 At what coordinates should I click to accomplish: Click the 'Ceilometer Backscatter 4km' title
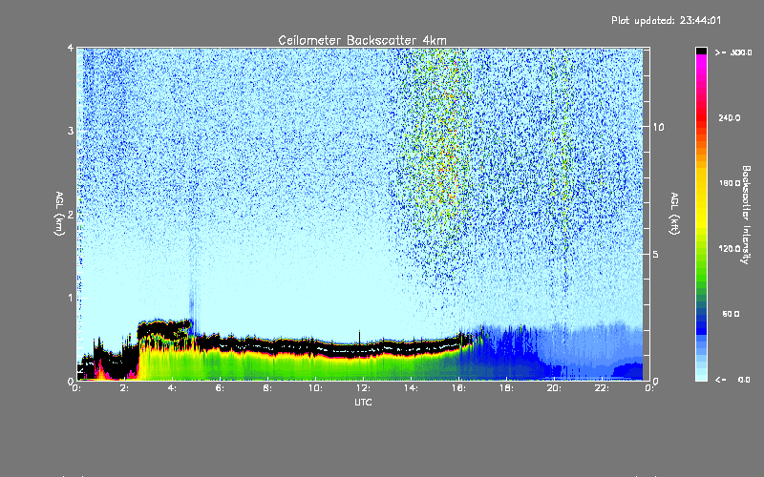coord(362,40)
